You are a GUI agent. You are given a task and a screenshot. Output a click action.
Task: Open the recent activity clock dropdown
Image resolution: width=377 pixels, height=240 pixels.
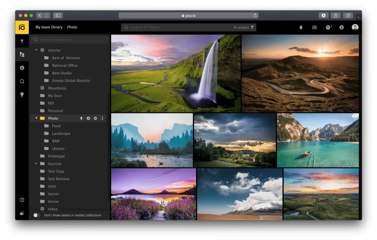click(328, 27)
